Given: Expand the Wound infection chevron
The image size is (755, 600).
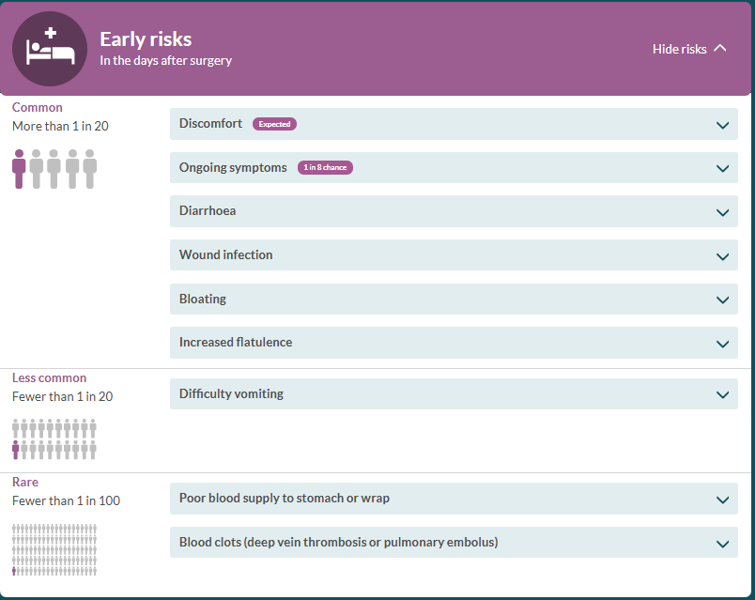Looking at the screenshot, I should pos(722,256).
